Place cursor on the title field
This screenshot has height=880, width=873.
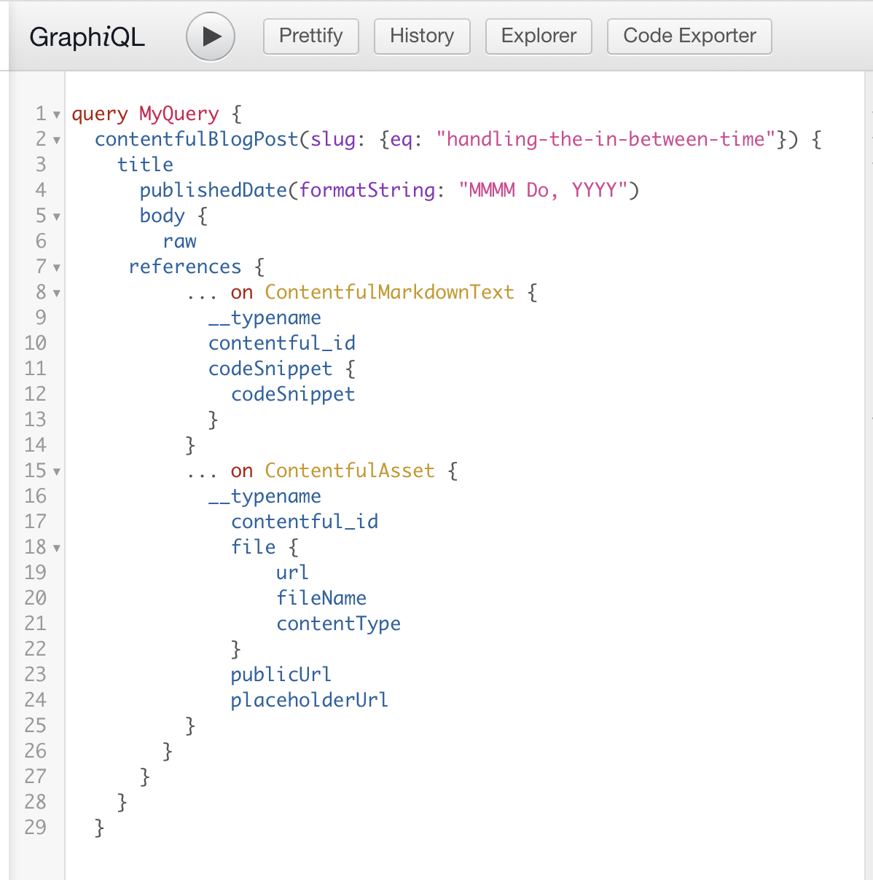click(145, 165)
